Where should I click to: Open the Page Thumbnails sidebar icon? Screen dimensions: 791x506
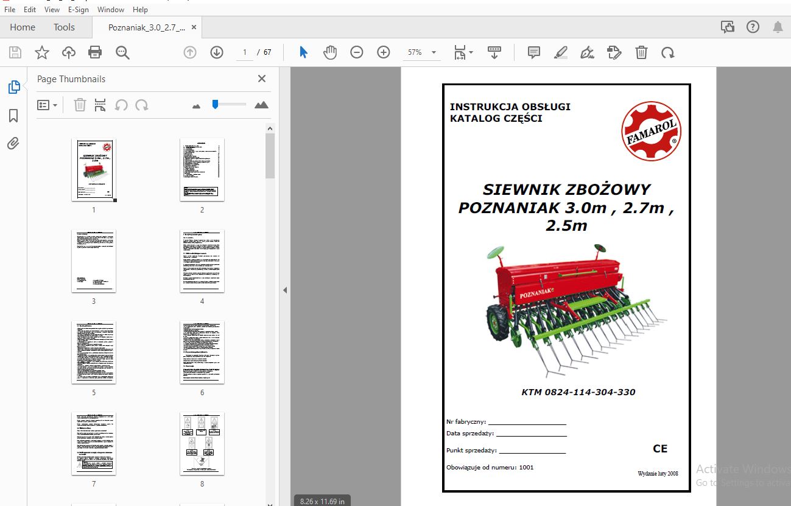[13, 87]
